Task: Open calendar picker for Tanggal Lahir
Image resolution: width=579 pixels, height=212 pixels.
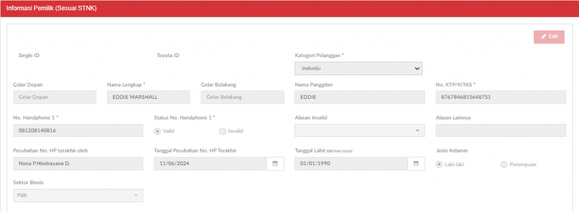Action: pos(416,163)
